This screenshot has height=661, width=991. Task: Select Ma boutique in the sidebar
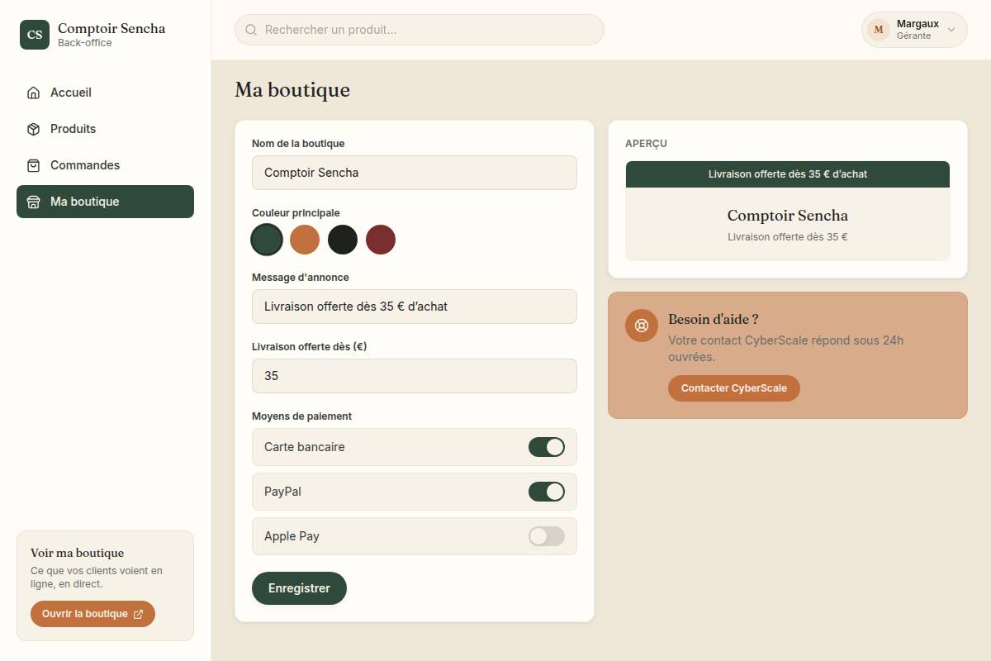pyautogui.click(x=105, y=202)
